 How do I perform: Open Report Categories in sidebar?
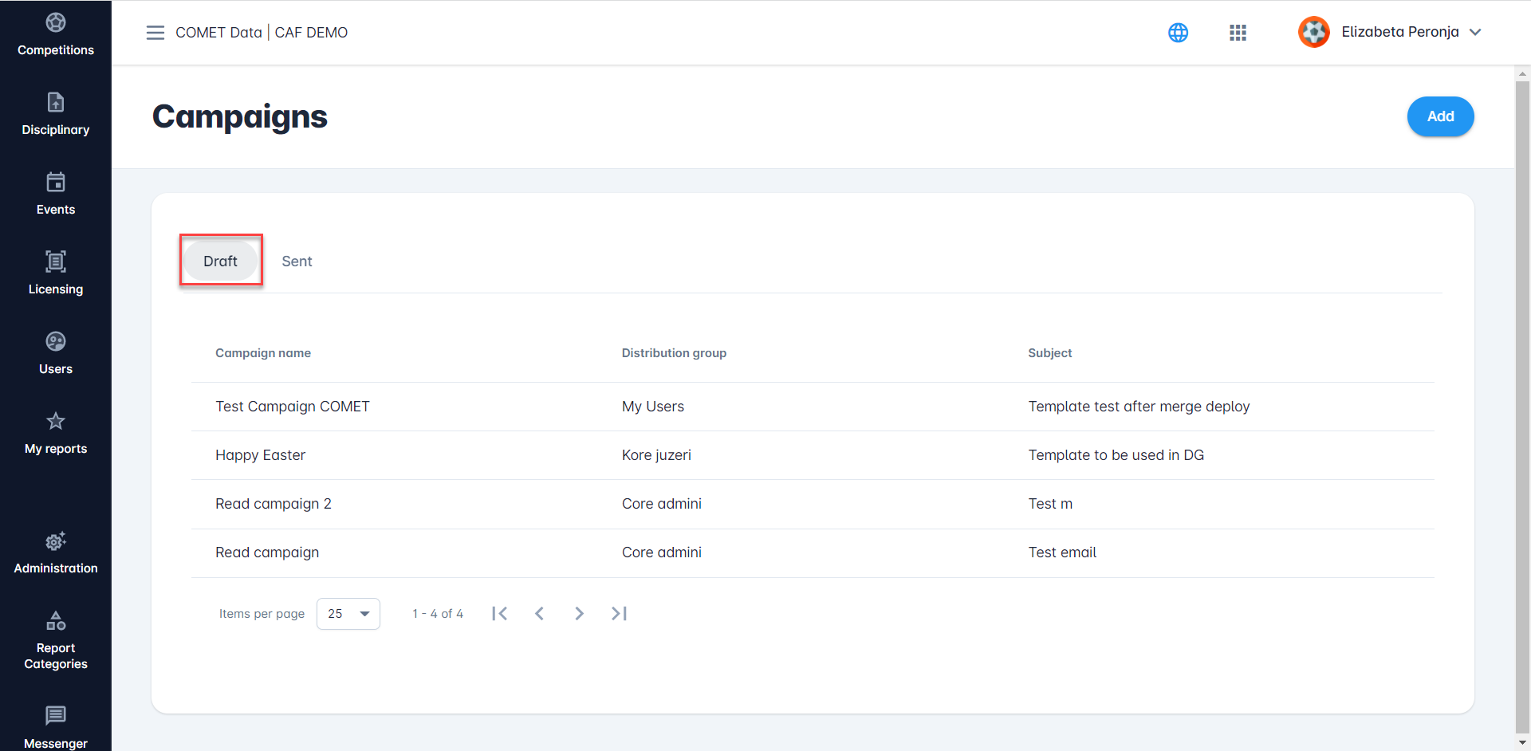[x=56, y=640]
